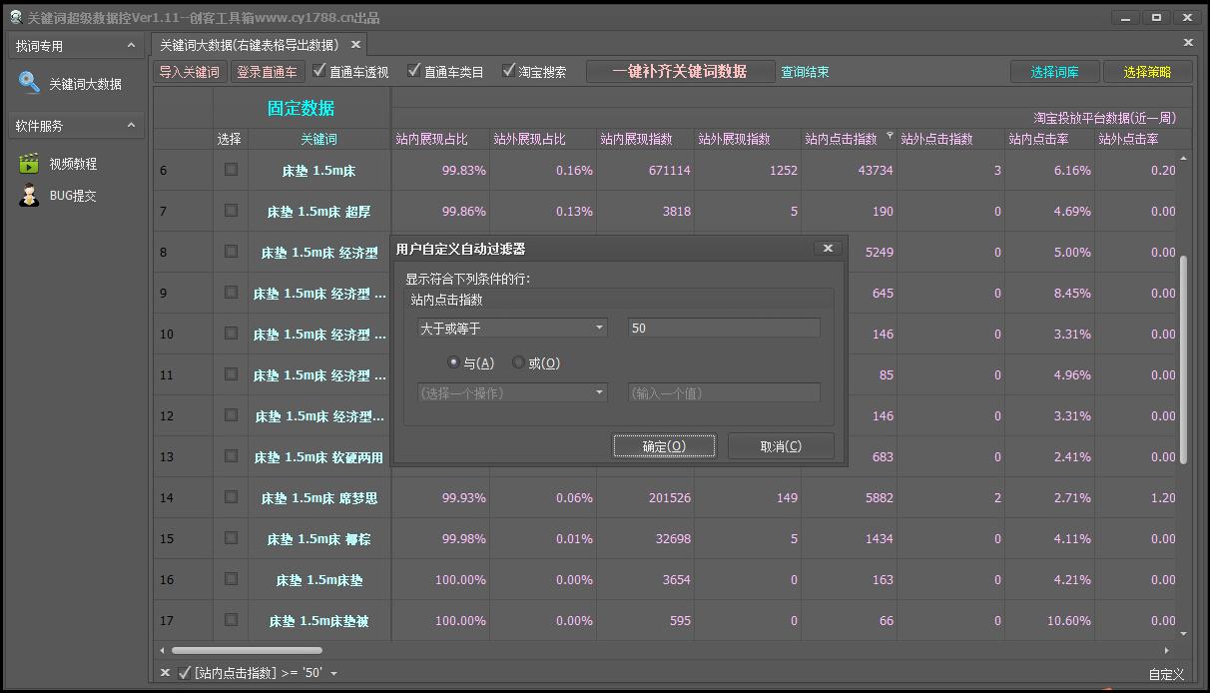The height and width of the screenshot is (693, 1210).
Task: Collapse the 找词专用 sidebar section
Action: [131, 46]
